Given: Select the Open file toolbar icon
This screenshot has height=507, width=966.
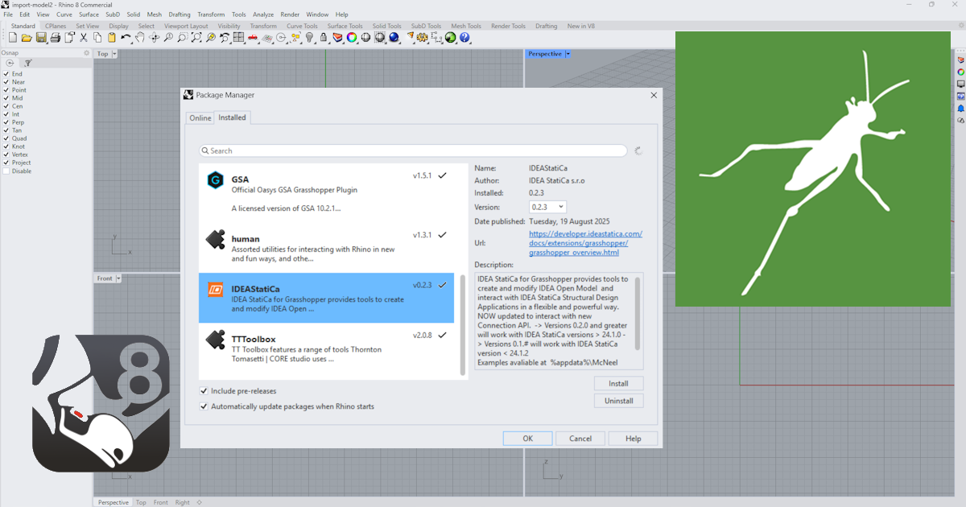Looking at the screenshot, I should (26, 38).
